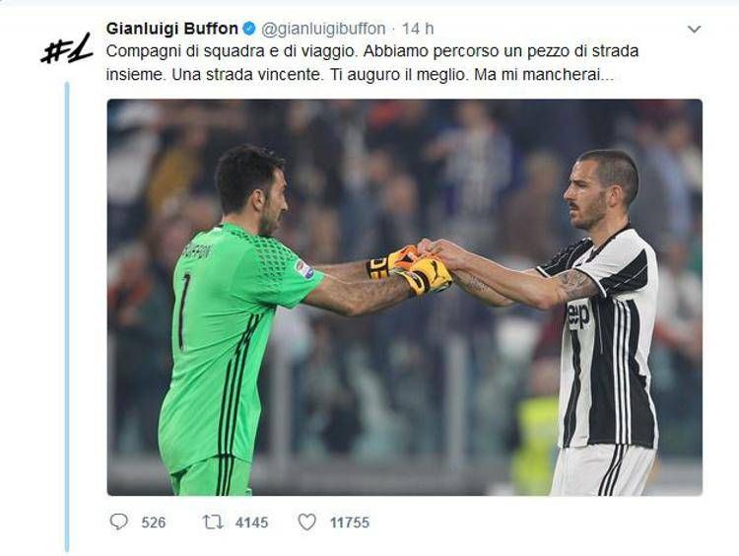The height and width of the screenshot is (556, 739).
Task: Click the 4145 retweets count
Action: 251,522
